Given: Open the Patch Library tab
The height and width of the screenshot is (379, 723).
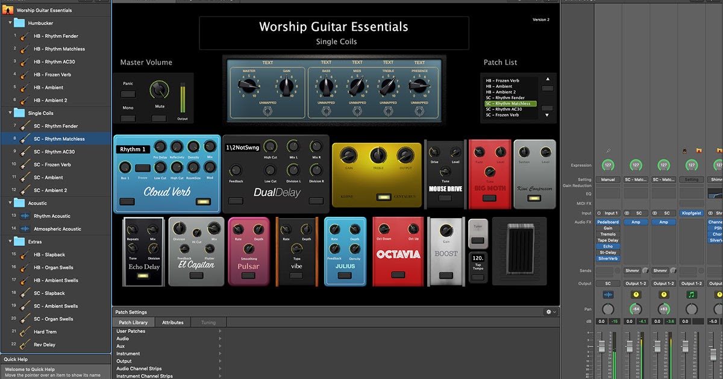Looking at the screenshot, I should click(133, 322).
